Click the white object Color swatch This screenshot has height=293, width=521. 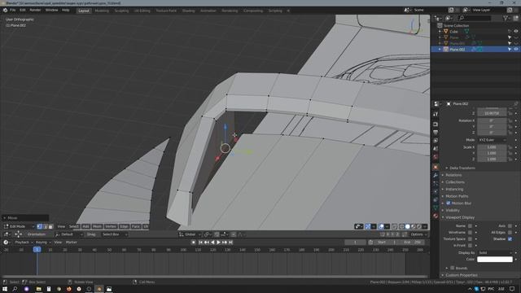pyautogui.click(x=495, y=259)
